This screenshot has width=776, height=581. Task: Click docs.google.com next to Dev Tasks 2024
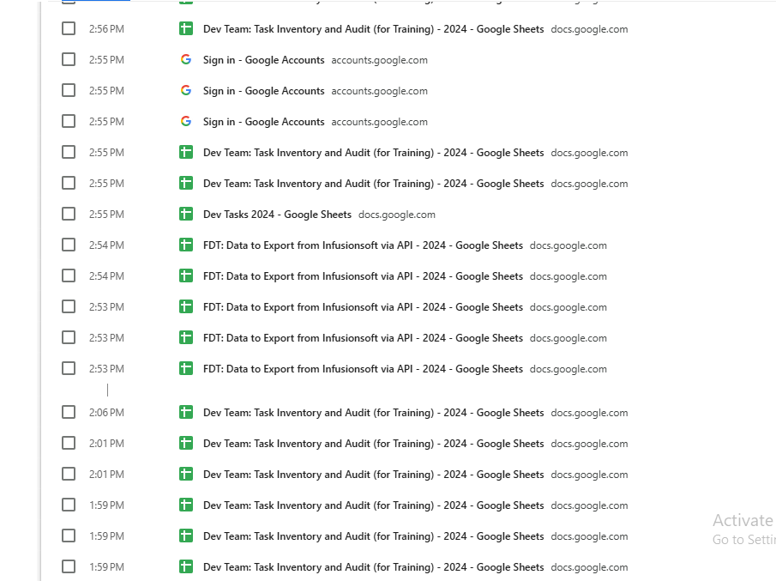(x=396, y=215)
